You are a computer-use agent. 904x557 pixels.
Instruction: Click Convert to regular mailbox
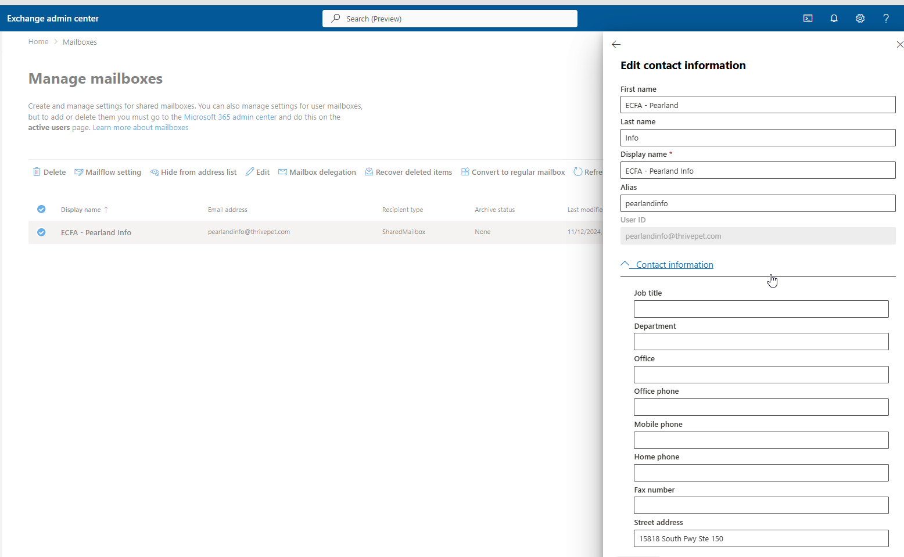coord(513,172)
